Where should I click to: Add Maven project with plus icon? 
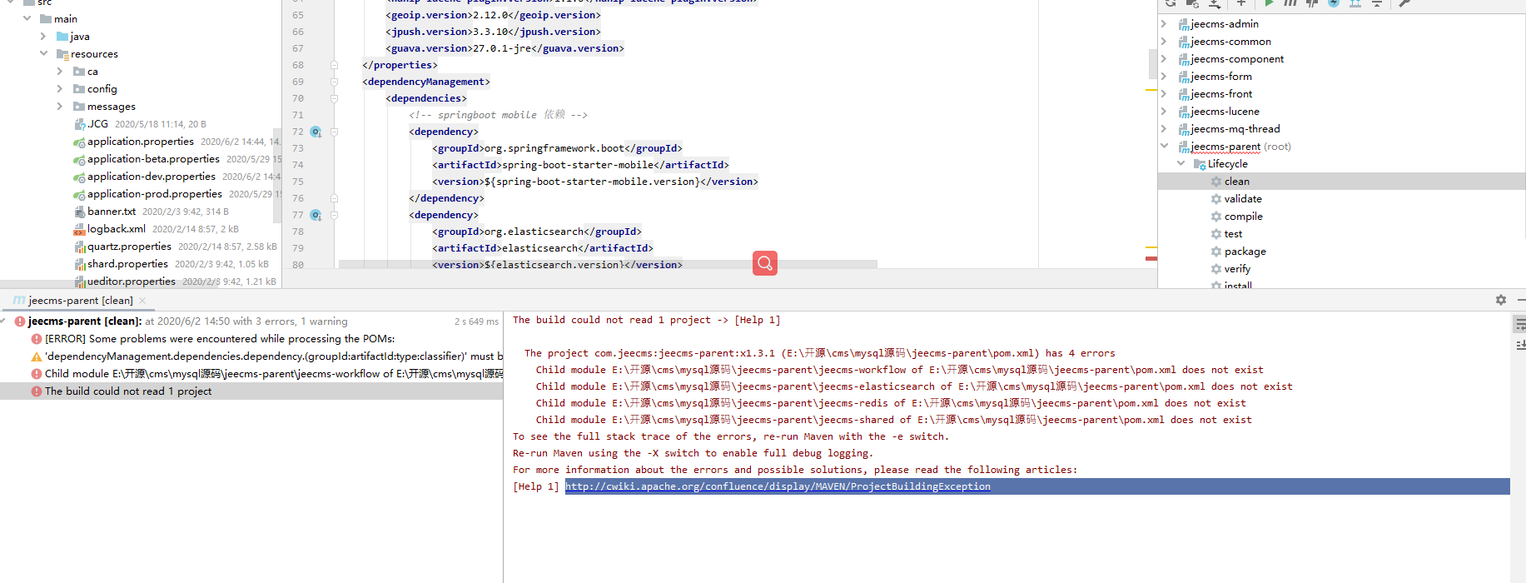pyautogui.click(x=1240, y=3)
